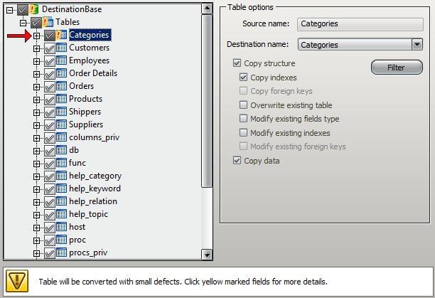Image resolution: width=435 pixels, height=298 pixels.
Task: Uncheck the Products table checkbox
Action: (49, 100)
